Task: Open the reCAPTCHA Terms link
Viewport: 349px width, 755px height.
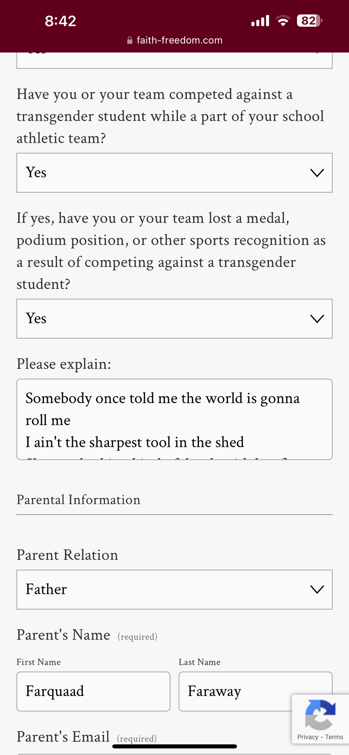Action: tap(334, 737)
